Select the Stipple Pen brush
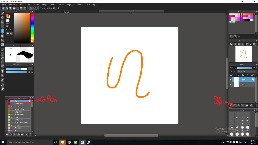The height and width of the screenshot is (145, 258). [x=19, y=115]
